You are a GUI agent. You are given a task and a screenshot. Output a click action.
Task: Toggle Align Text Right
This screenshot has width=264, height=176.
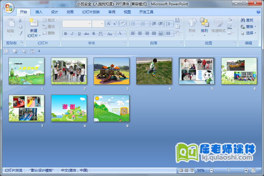(147, 33)
